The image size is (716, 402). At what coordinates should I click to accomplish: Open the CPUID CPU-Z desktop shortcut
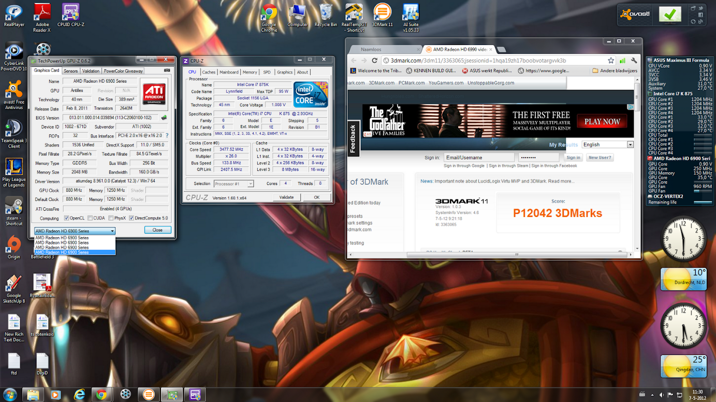(71, 16)
